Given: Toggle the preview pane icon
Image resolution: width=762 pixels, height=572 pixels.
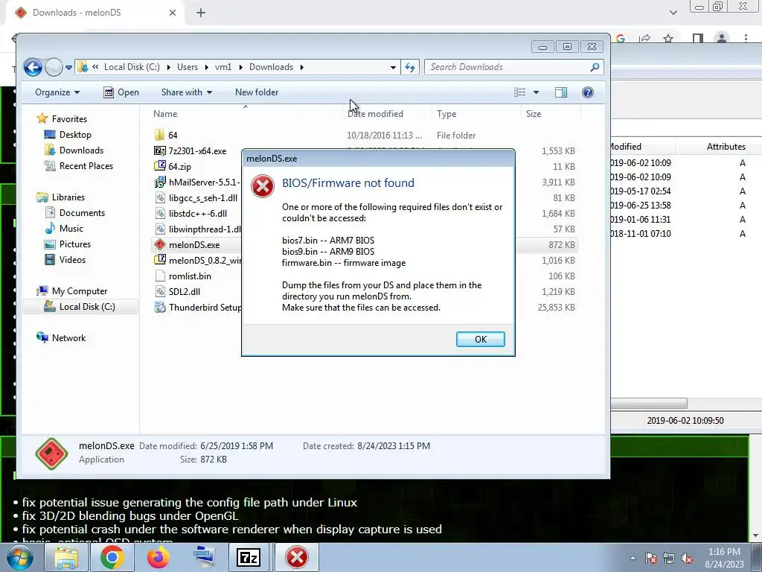Looking at the screenshot, I should click(x=561, y=92).
